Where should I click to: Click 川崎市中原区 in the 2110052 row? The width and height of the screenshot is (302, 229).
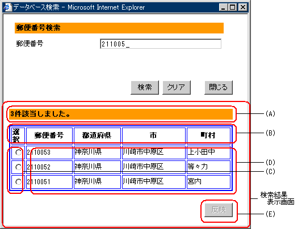(154, 167)
